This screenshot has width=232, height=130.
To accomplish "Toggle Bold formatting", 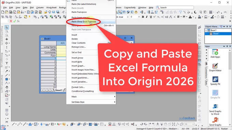I will pos(143,17).
